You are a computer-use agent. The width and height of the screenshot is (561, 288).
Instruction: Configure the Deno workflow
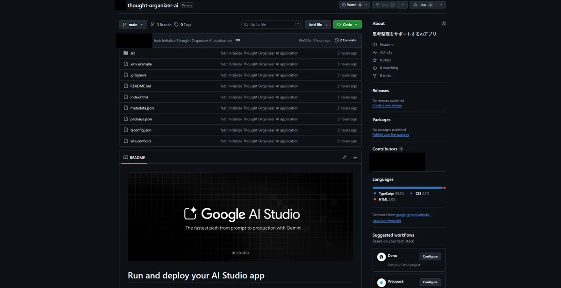pos(430,257)
